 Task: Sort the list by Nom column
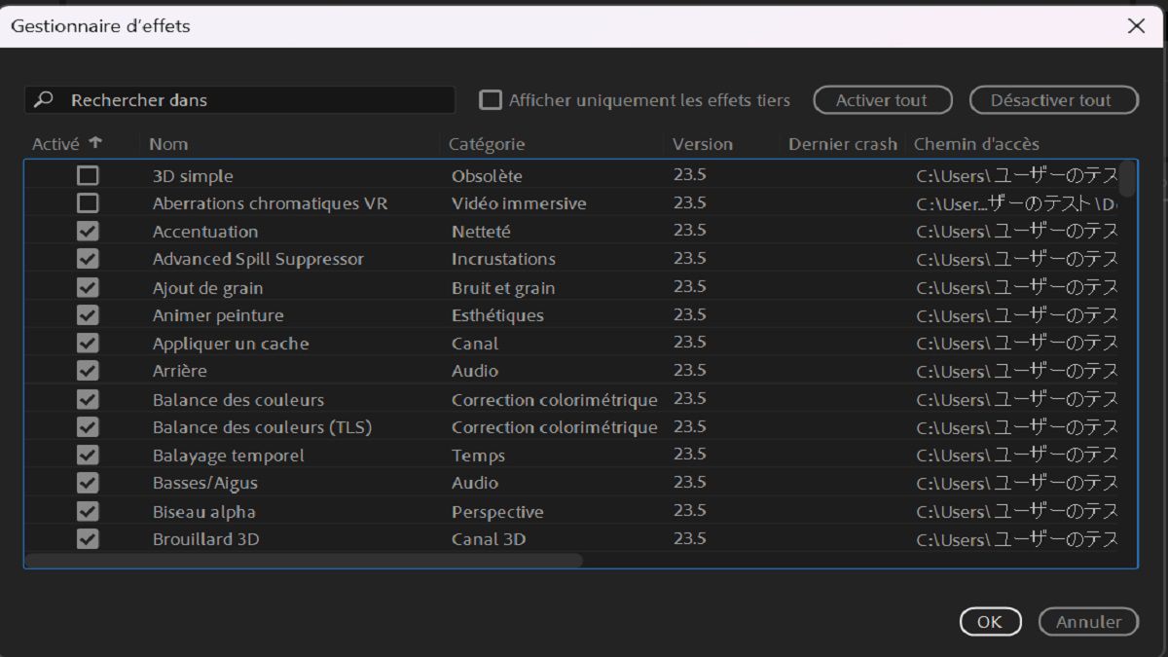pyautogui.click(x=168, y=144)
